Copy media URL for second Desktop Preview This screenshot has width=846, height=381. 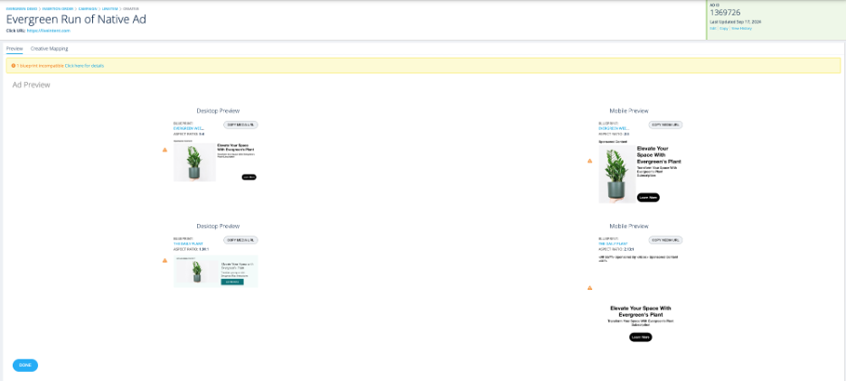(240, 240)
